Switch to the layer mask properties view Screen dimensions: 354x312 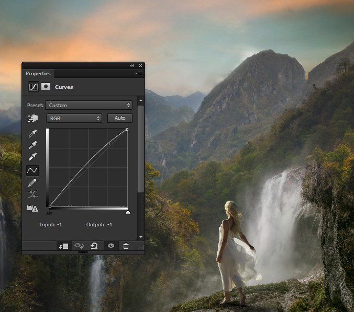(x=46, y=87)
